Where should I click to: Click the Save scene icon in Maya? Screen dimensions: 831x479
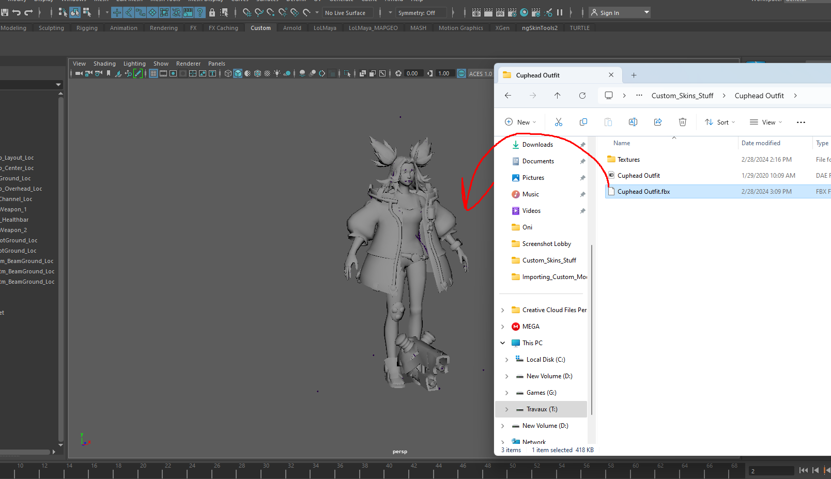pyautogui.click(x=5, y=12)
